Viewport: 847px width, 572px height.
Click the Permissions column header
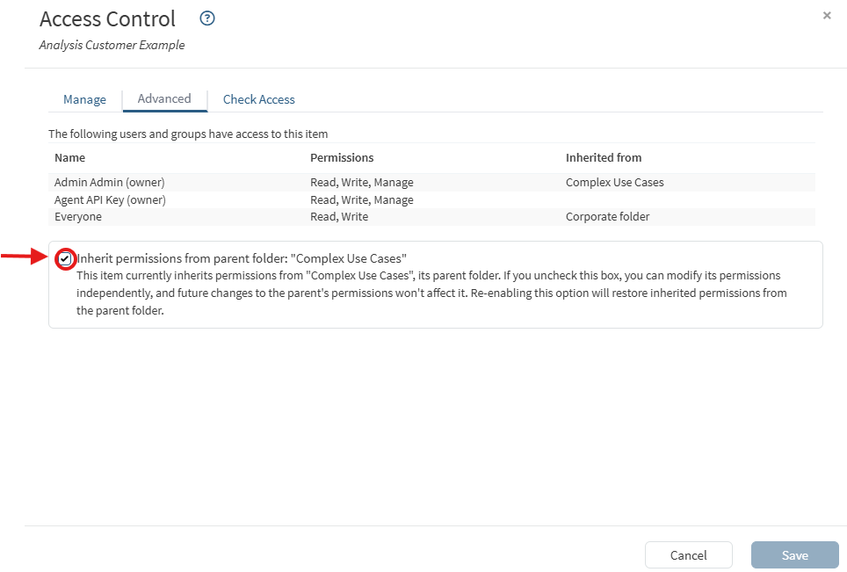342,158
